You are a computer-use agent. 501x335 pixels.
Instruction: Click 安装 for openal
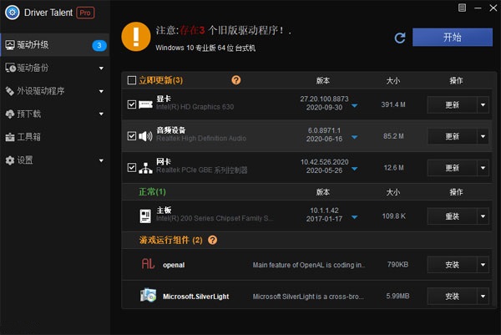(x=452, y=265)
